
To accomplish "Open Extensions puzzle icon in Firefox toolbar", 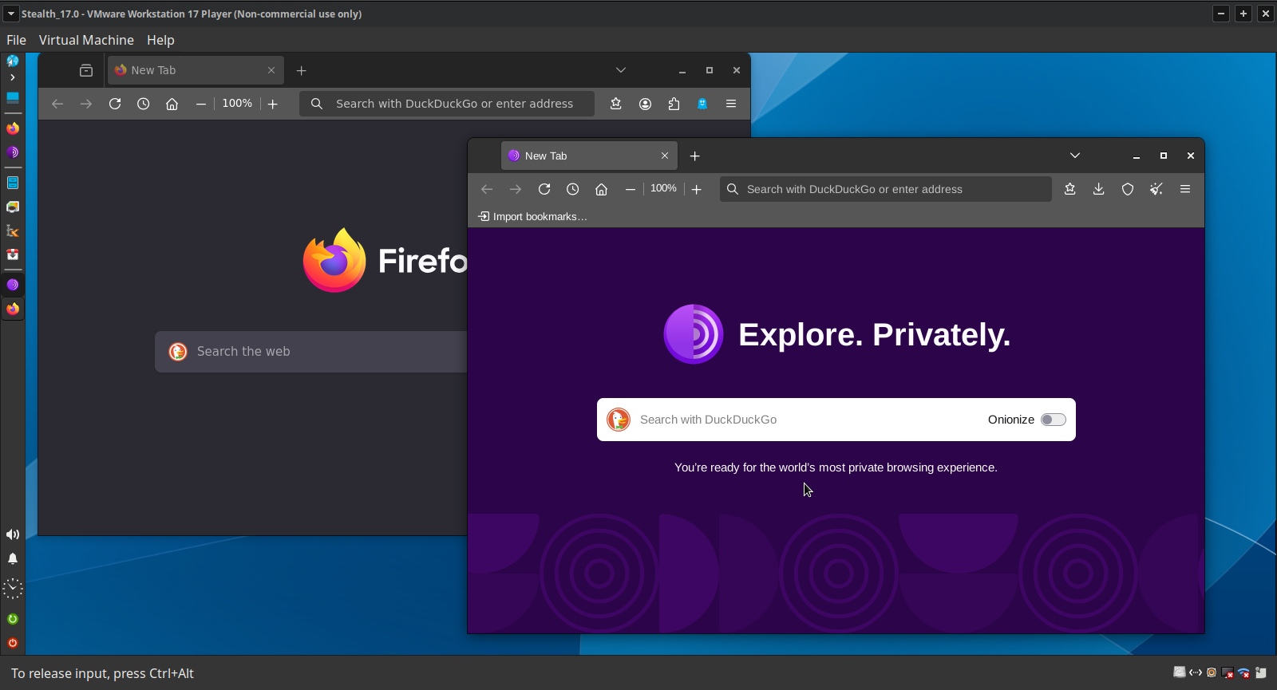I will pos(674,104).
